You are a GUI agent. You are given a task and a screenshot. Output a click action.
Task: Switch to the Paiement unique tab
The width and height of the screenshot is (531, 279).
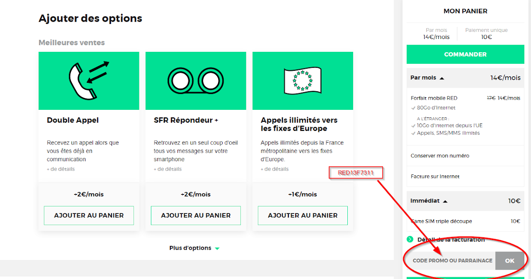pyautogui.click(x=486, y=33)
